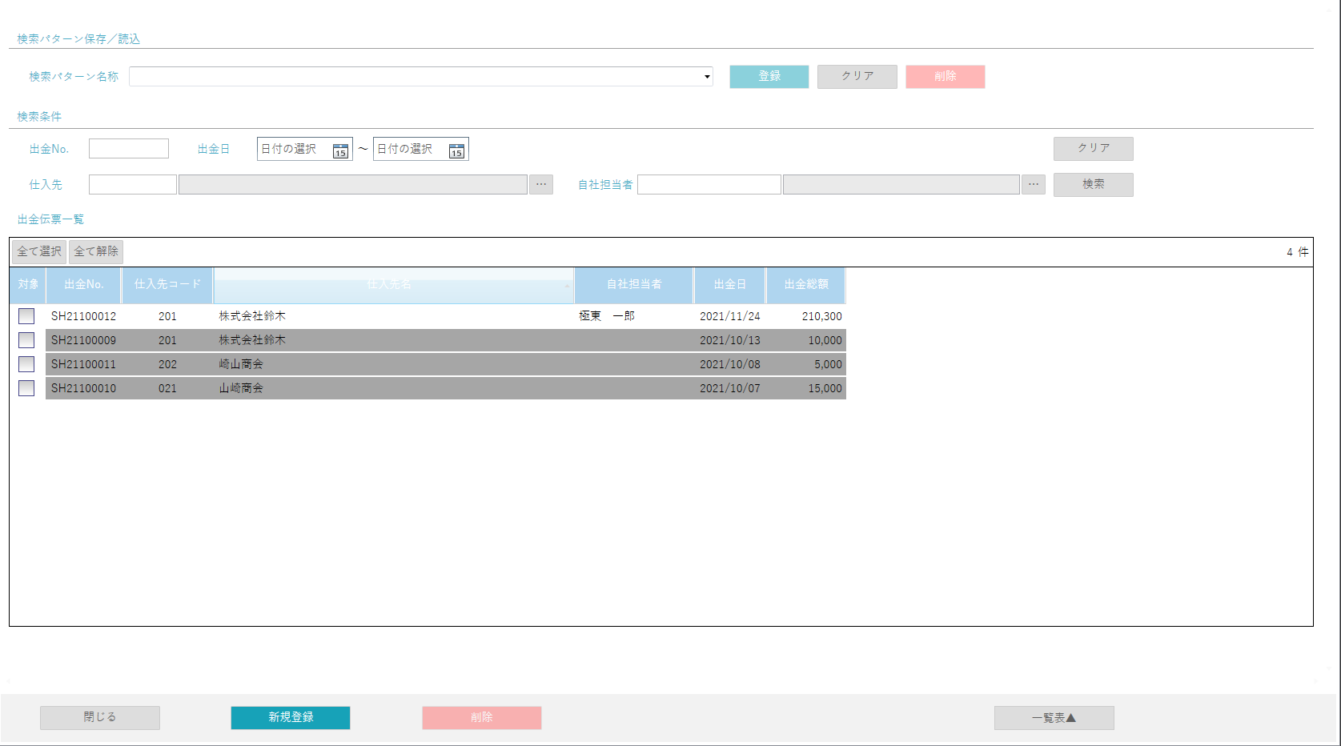Screen dimensions: 1341x746
Task: Click the 対象 column header
Action: (x=28, y=285)
